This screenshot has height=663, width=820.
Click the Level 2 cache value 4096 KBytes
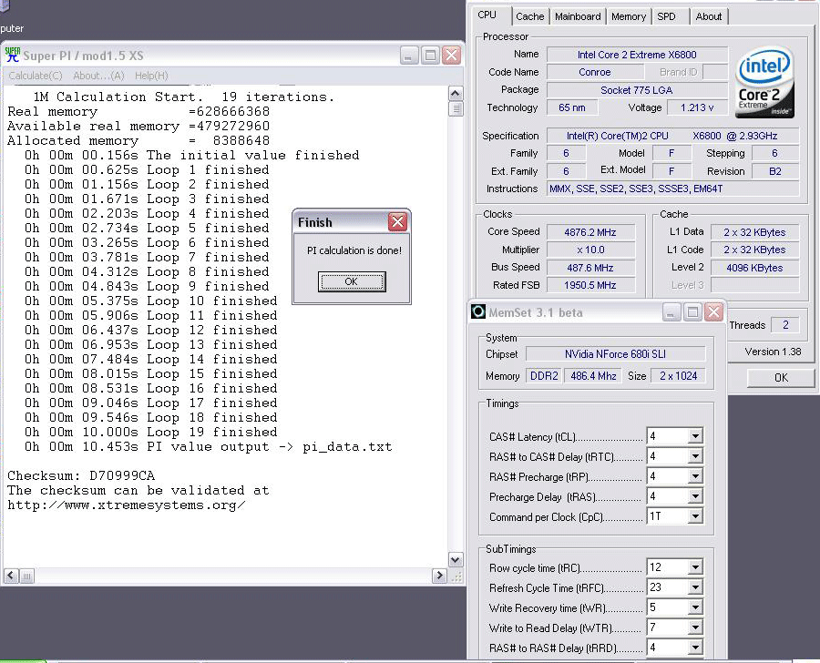pos(754,268)
